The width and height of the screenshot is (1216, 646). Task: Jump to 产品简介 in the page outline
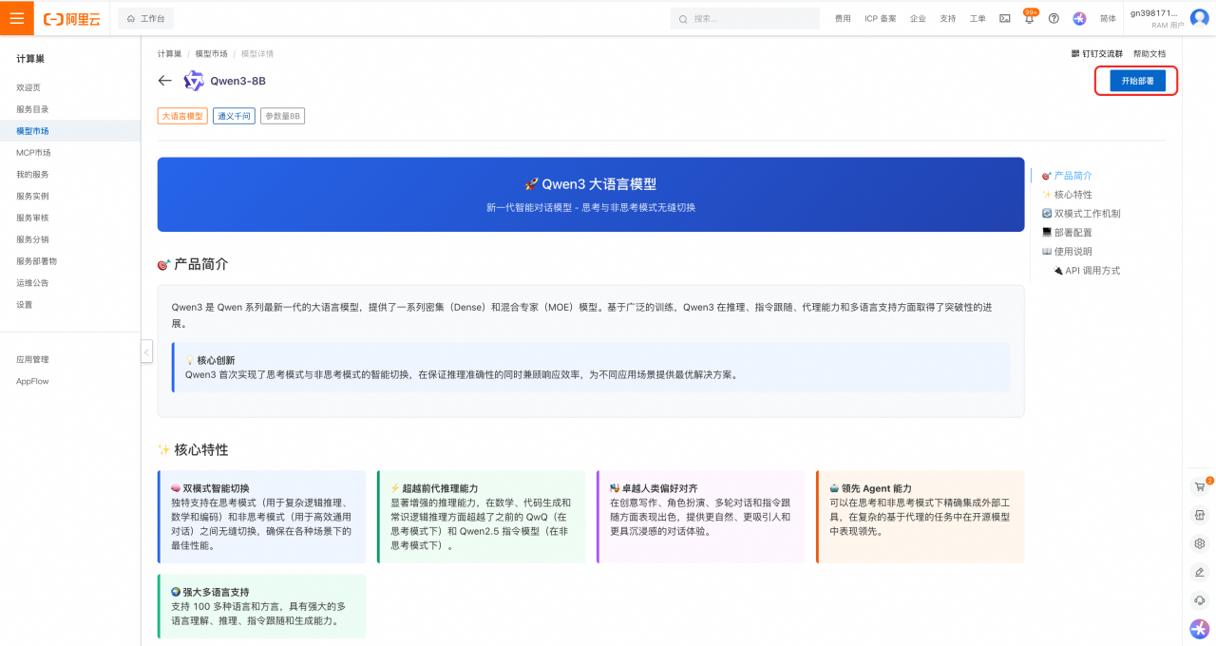[x=1067, y=176]
